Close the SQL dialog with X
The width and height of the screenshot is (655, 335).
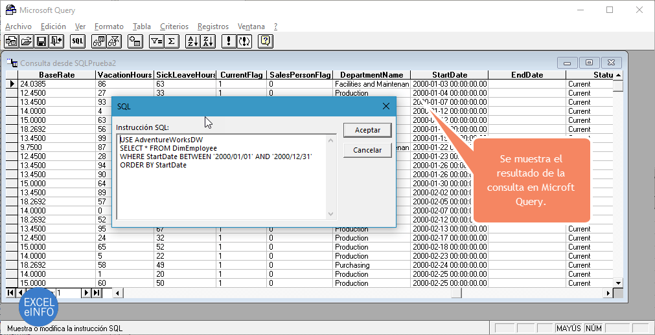tap(386, 106)
